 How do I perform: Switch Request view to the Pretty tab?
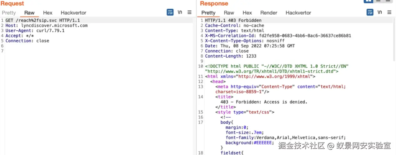[x=9, y=13]
